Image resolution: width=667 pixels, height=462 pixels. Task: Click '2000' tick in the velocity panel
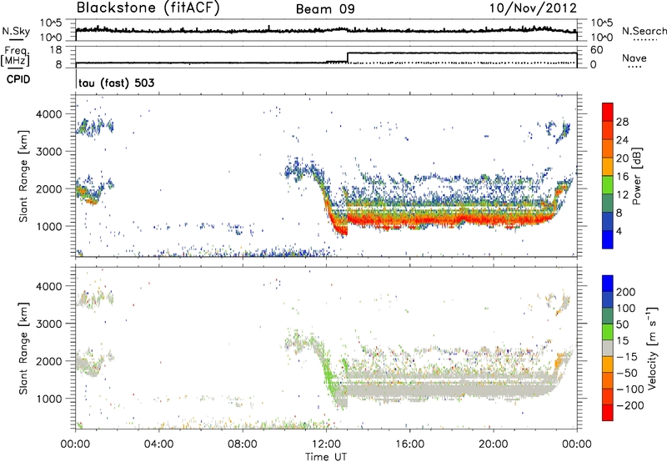click(48, 361)
